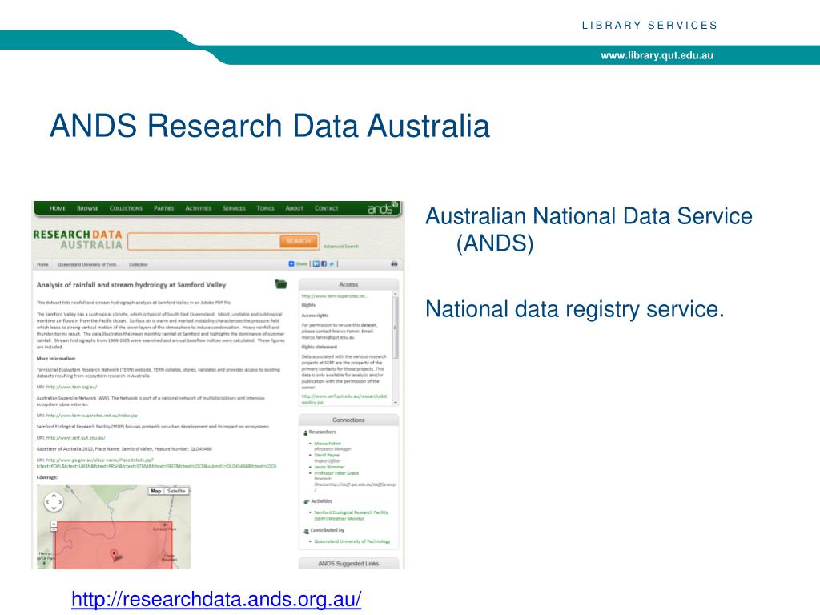Click the ANDS Suggested Links header
The image size is (820, 615).
348,563
